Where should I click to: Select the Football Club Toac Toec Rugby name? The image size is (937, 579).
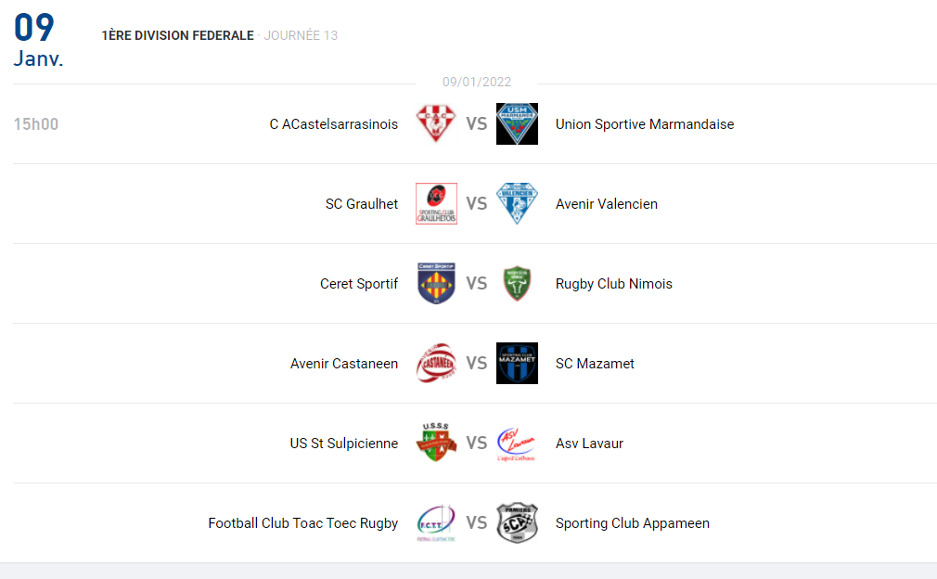tap(303, 522)
